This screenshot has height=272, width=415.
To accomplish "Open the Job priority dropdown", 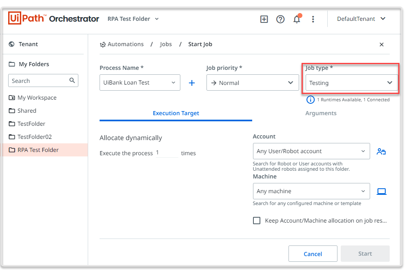I will pos(253,82).
